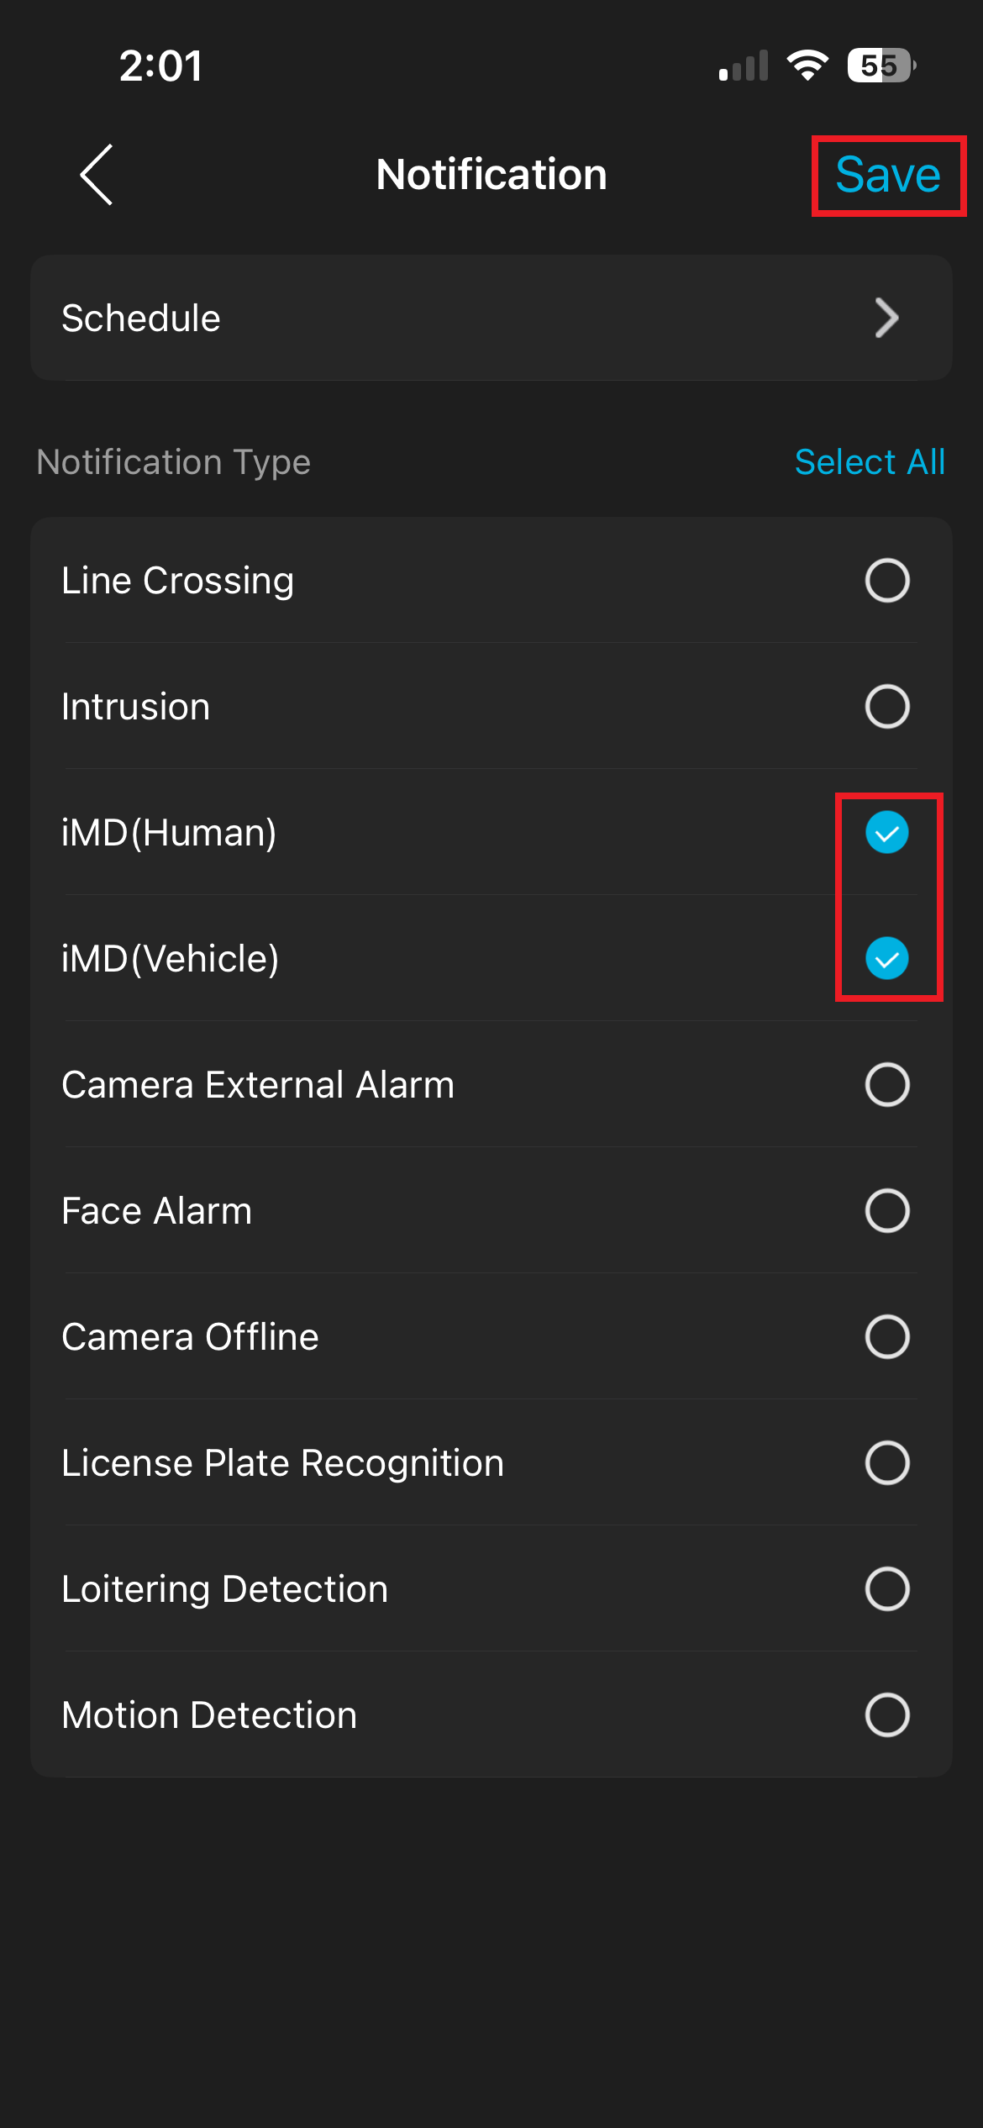Image resolution: width=983 pixels, height=2128 pixels.
Task: Enable Camera External Alarm notifications
Action: [x=887, y=1085]
